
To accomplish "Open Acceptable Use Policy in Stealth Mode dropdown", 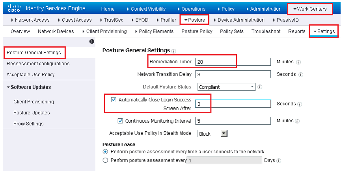I will pos(212,134).
